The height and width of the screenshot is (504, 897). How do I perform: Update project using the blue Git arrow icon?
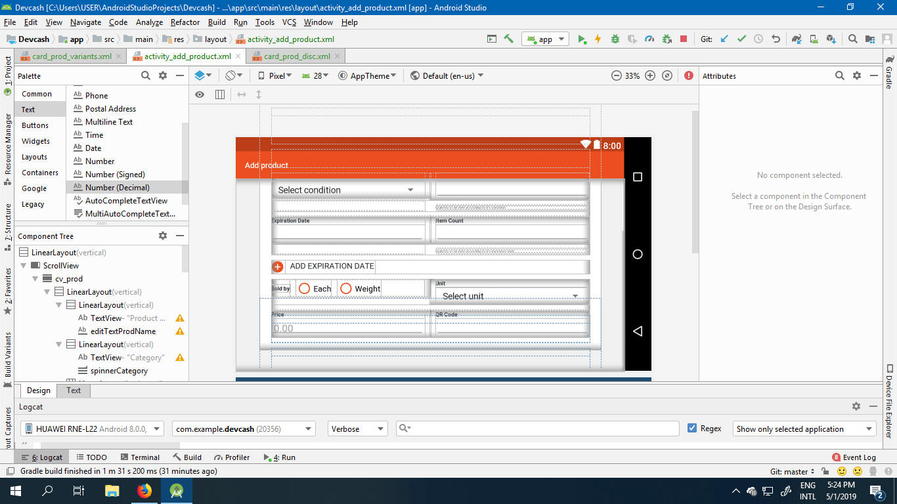click(x=724, y=39)
